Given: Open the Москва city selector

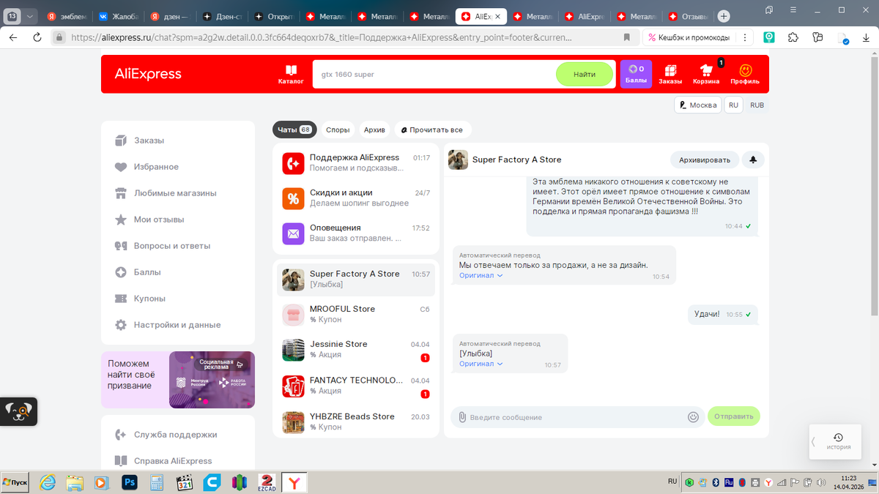Looking at the screenshot, I should (698, 105).
